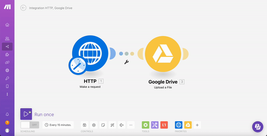Select the Google Drive favorite icon
The image size is (267, 136).
click(188, 125)
